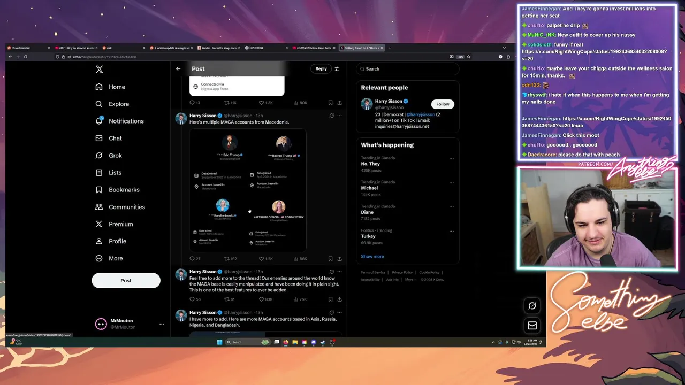Click the X logo in the sidebar
Viewport: 685px width, 385px height.
(99, 70)
